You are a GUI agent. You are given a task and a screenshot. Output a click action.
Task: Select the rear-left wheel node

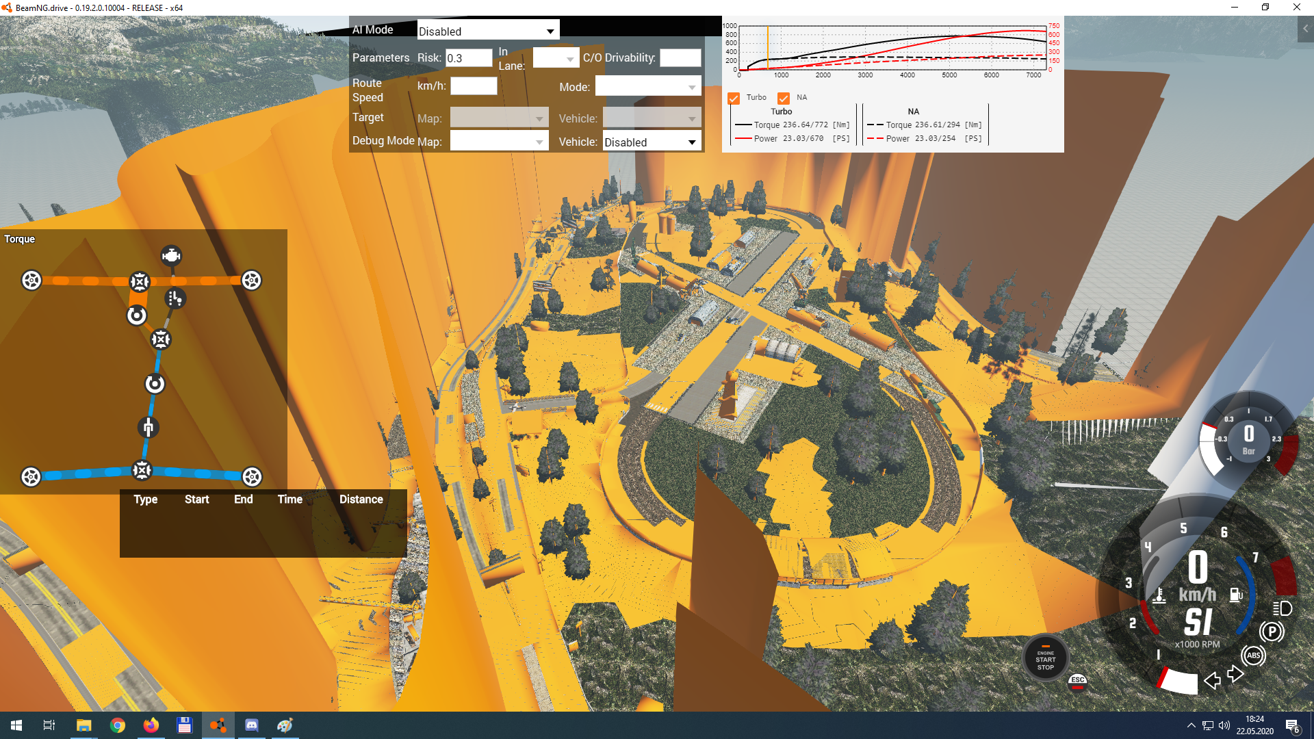point(31,477)
